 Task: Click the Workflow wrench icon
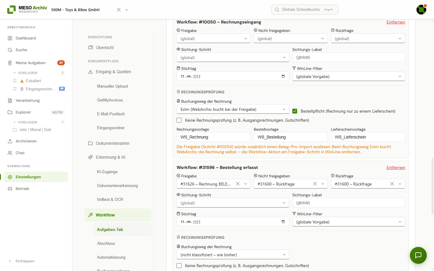(x=90, y=215)
